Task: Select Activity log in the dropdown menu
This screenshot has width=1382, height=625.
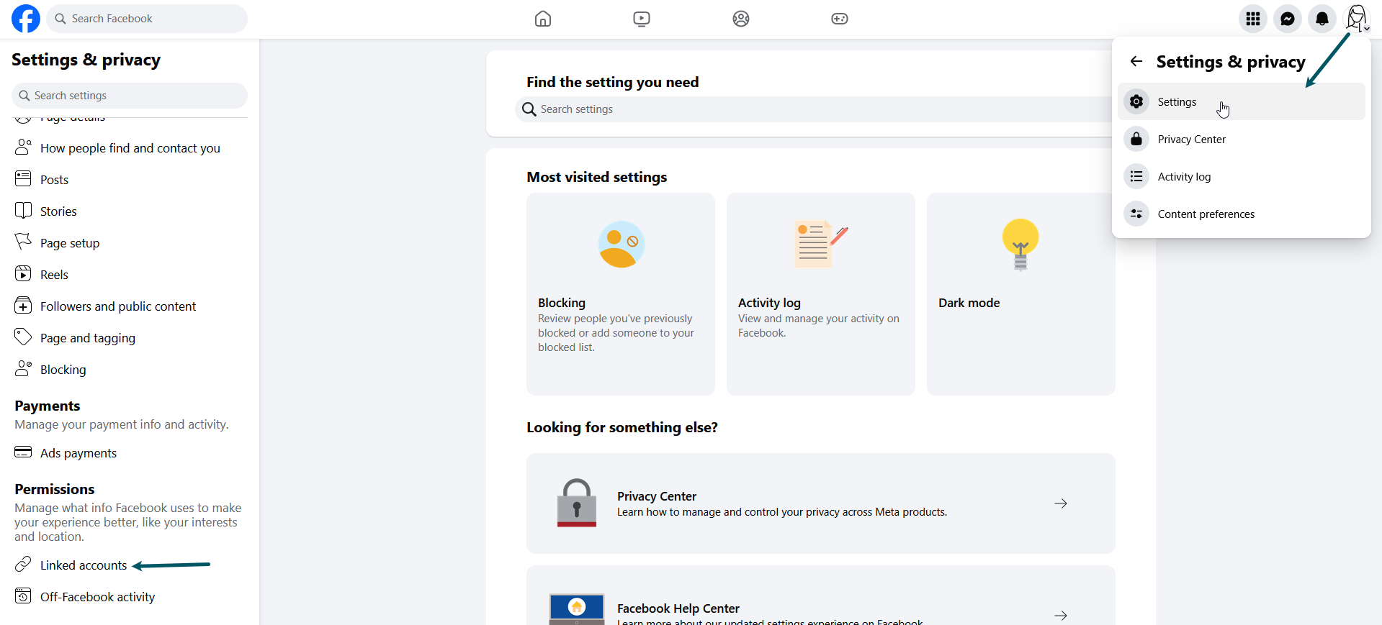Action: (x=1242, y=176)
